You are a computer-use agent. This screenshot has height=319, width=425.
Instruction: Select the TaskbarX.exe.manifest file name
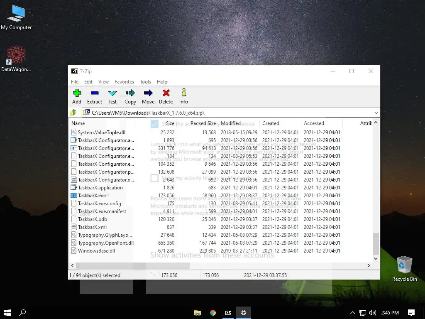[102, 211]
